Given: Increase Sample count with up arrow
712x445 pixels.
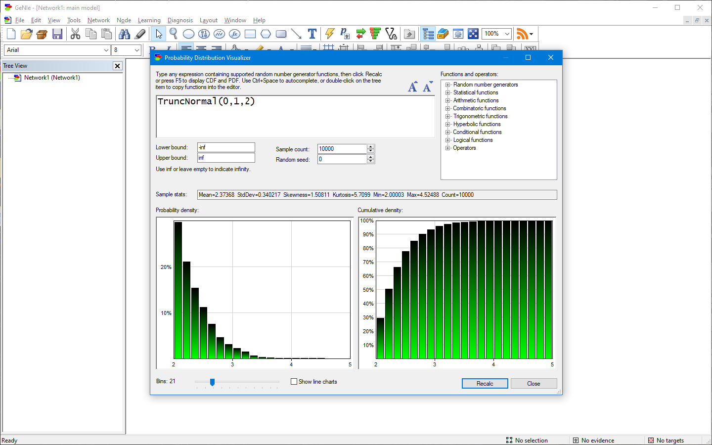Looking at the screenshot, I should pyautogui.click(x=371, y=146).
